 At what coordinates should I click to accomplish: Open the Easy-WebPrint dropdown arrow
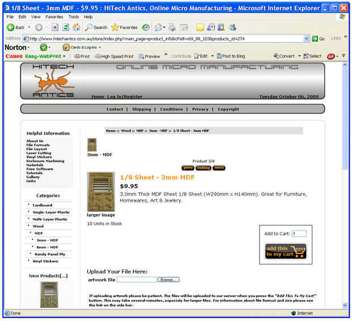click(x=64, y=56)
